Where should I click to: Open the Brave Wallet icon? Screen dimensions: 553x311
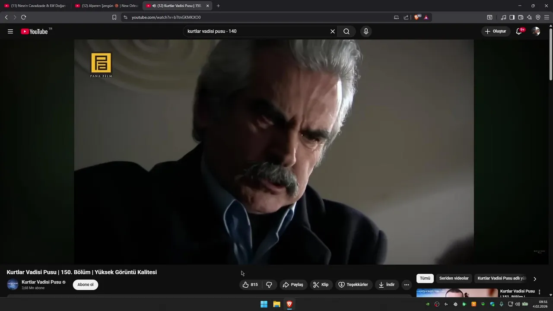point(521,17)
